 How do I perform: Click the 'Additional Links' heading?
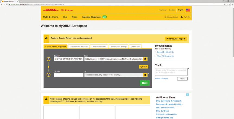pos(166,98)
